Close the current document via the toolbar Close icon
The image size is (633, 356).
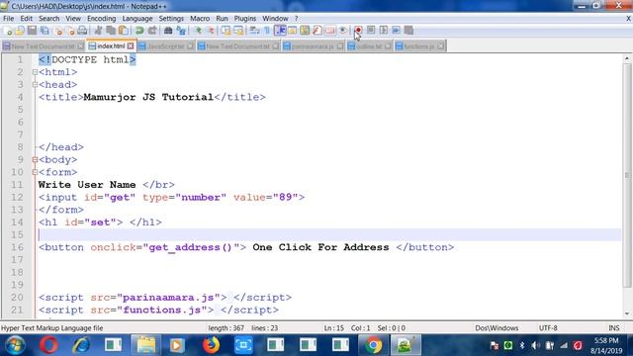[x=58, y=31]
